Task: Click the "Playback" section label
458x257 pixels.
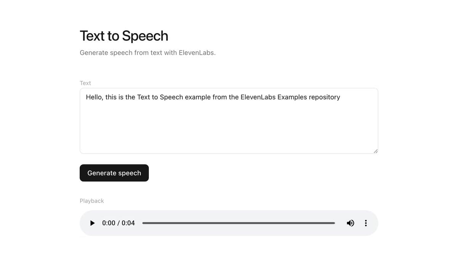Action: click(x=92, y=201)
